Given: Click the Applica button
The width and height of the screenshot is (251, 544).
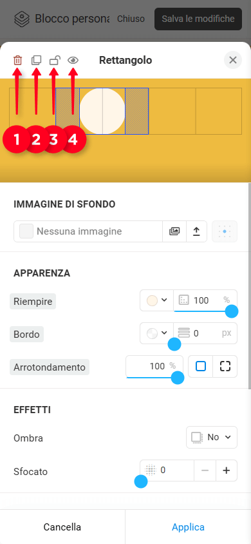Looking at the screenshot, I should click(x=188, y=527).
